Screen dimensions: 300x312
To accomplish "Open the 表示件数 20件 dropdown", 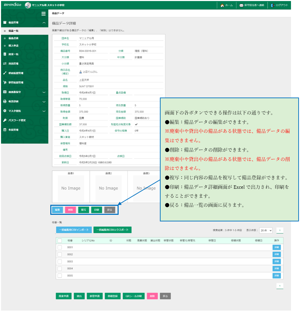I will click(266, 230).
